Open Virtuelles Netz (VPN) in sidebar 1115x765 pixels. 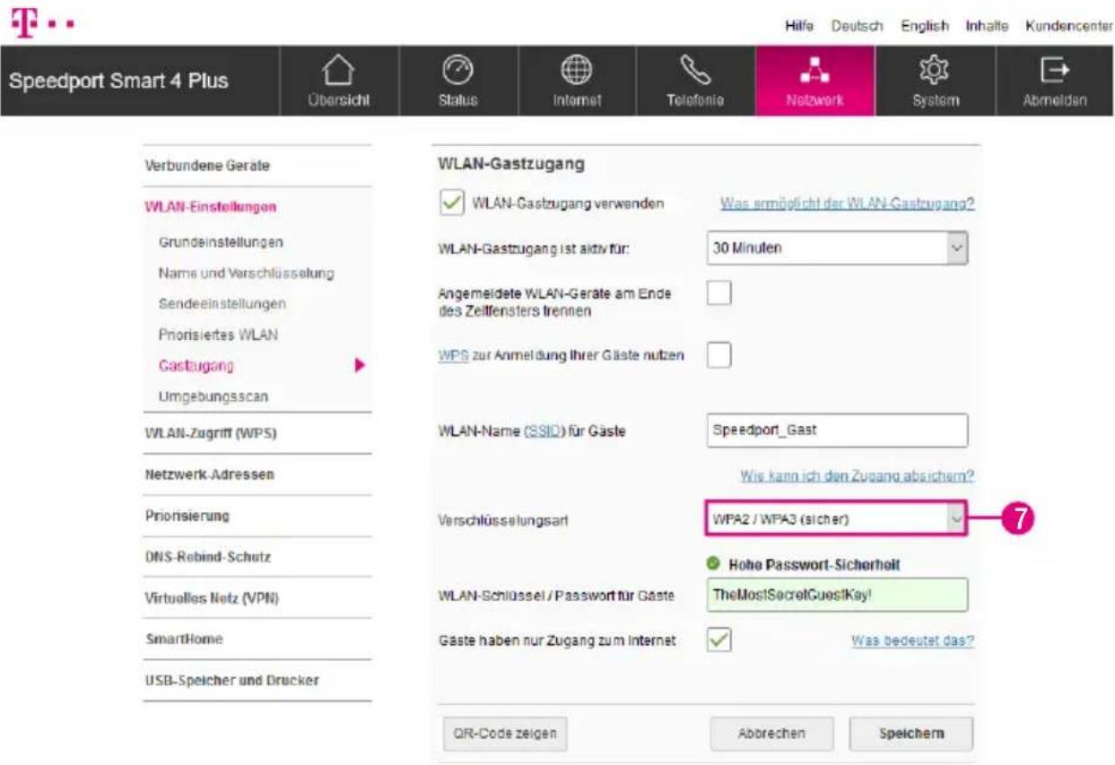click(x=212, y=598)
